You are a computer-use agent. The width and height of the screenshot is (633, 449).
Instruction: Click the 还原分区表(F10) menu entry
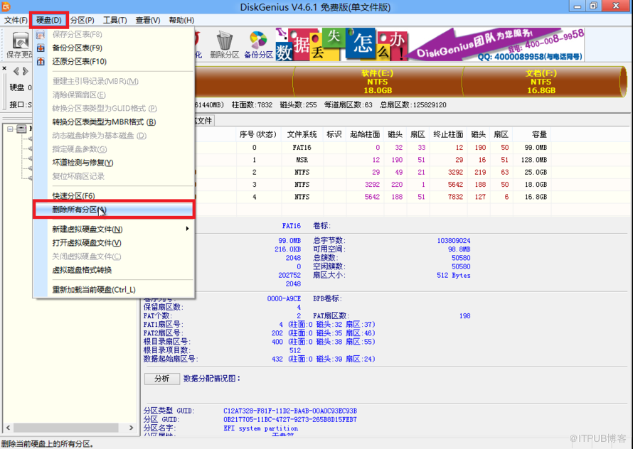click(x=79, y=61)
